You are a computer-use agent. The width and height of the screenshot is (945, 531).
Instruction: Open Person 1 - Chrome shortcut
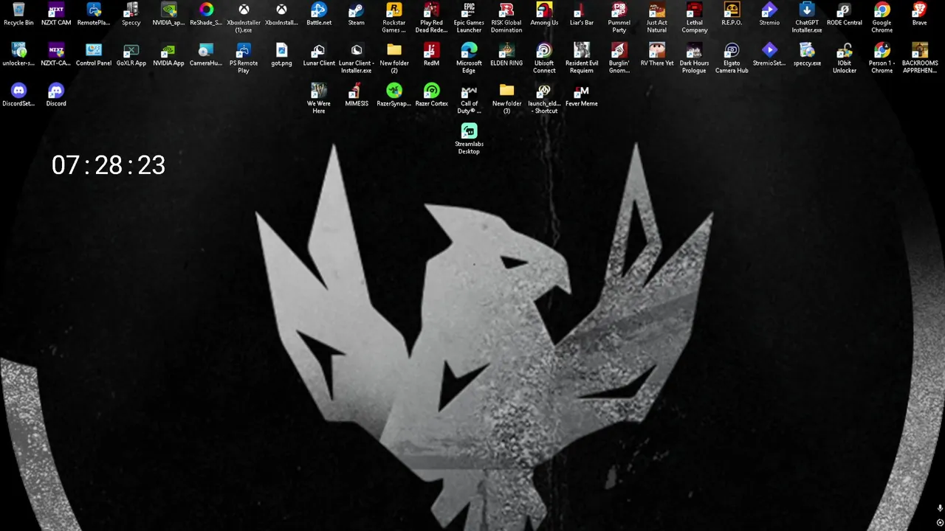(x=882, y=58)
